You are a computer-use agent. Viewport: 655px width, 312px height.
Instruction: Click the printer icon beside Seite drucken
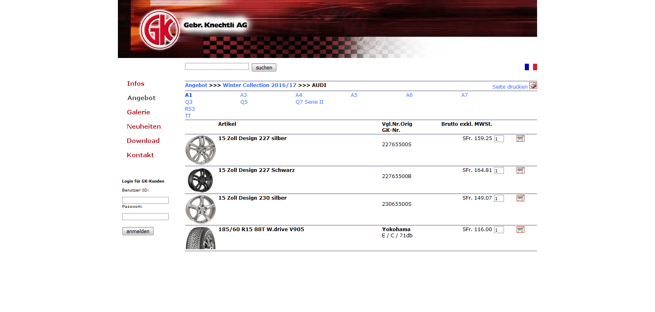click(x=533, y=85)
